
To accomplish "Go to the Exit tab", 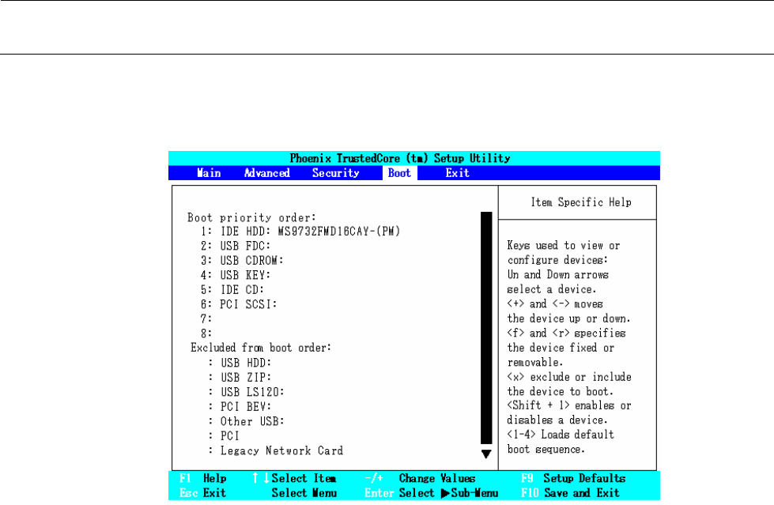I will [457, 173].
